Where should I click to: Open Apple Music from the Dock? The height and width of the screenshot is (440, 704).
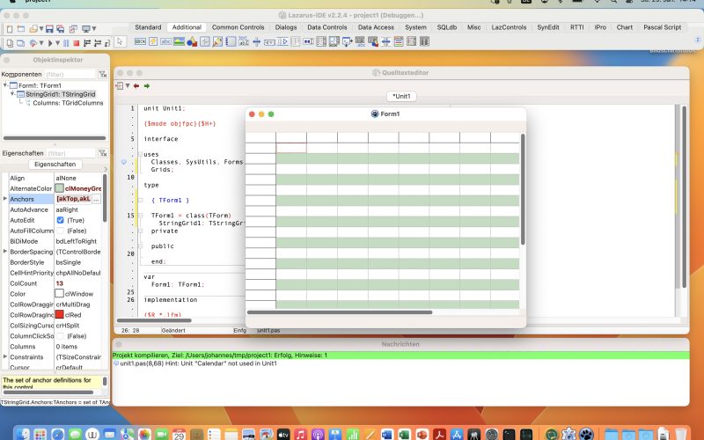301,434
